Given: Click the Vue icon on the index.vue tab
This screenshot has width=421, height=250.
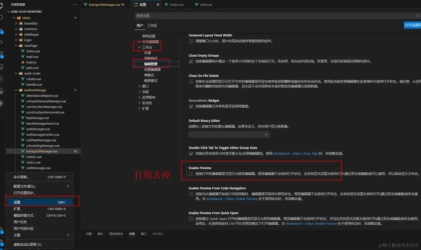Looking at the screenshot, I should [166, 5].
